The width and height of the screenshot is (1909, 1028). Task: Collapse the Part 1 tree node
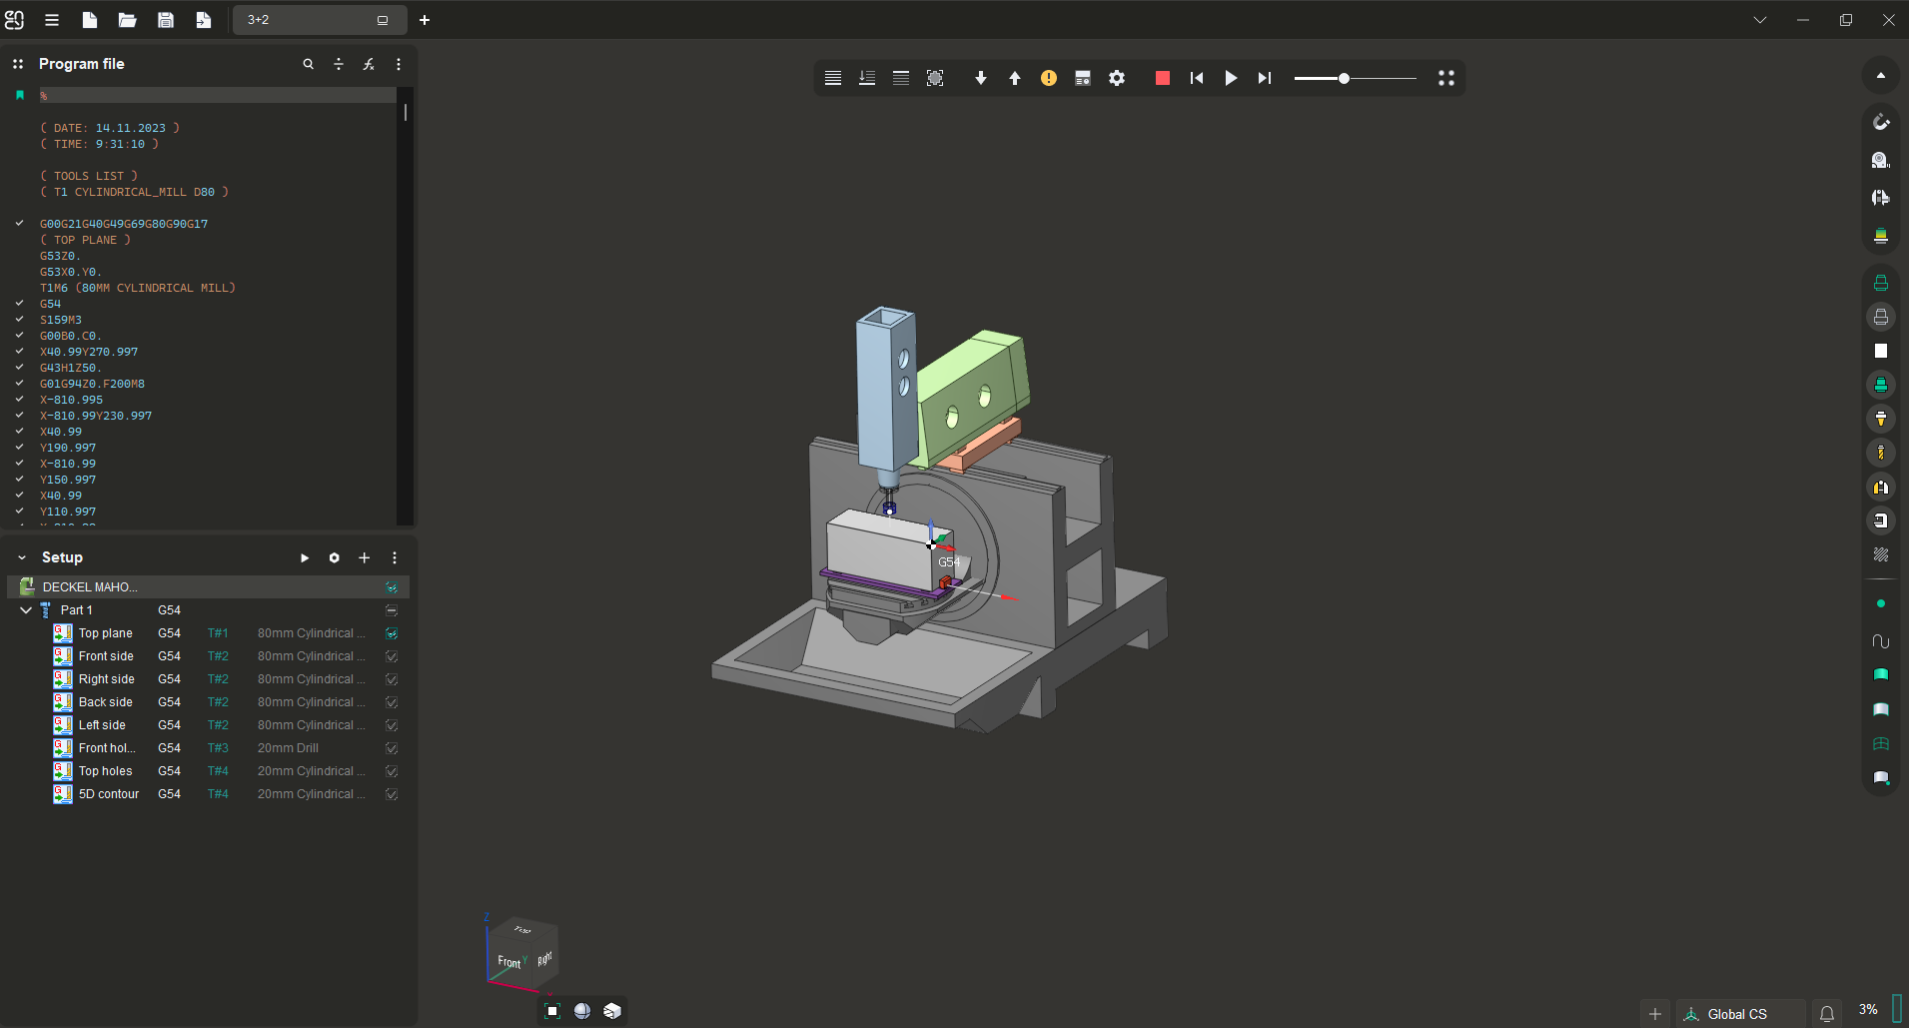point(26,610)
